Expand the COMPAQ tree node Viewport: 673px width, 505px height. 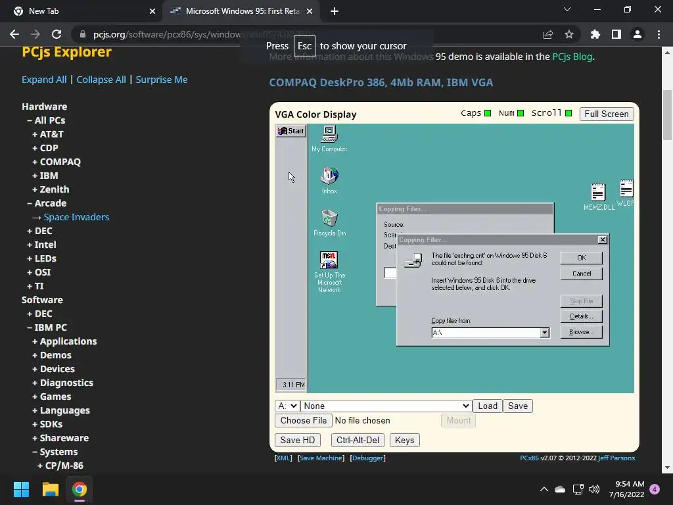coord(57,162)
